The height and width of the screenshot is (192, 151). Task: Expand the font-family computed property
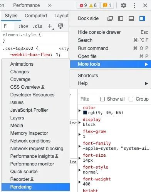[79, 146]
